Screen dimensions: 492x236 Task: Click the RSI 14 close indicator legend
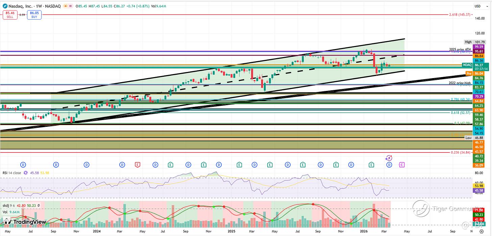click(x=12, y=173)
